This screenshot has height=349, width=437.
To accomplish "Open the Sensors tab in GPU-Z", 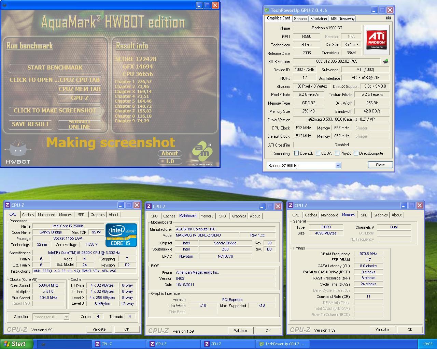I will pos(300,19).
